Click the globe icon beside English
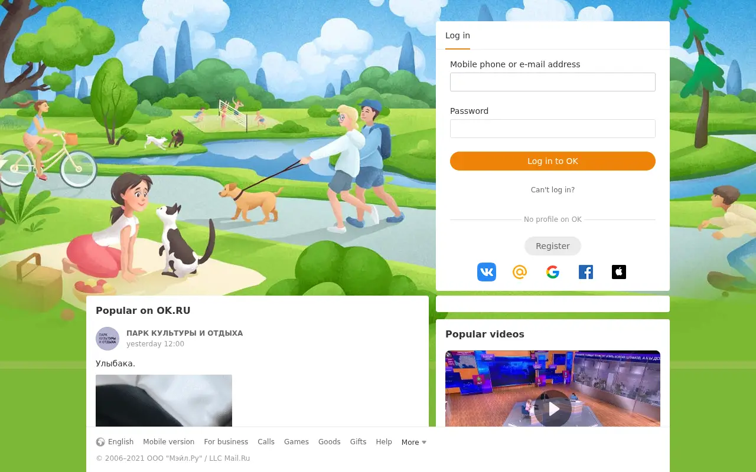 (x=100, y=442)
